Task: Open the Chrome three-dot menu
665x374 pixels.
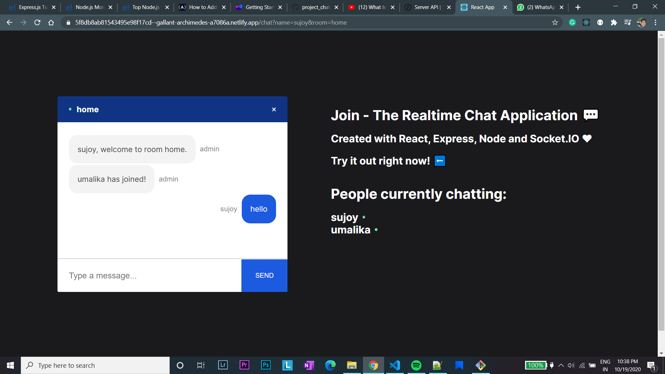Action: click(655, 23)
